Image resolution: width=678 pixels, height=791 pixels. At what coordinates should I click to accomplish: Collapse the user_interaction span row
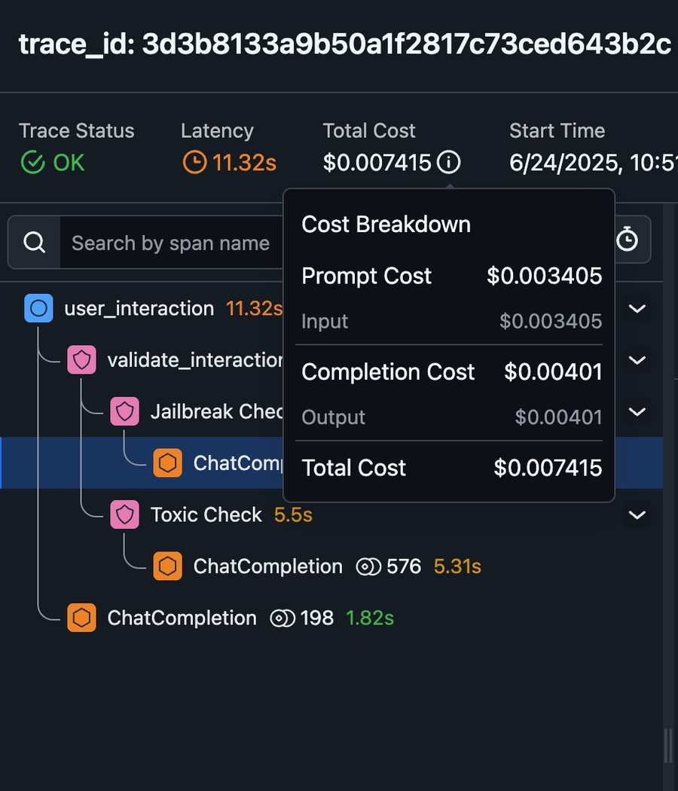[637, 308]
